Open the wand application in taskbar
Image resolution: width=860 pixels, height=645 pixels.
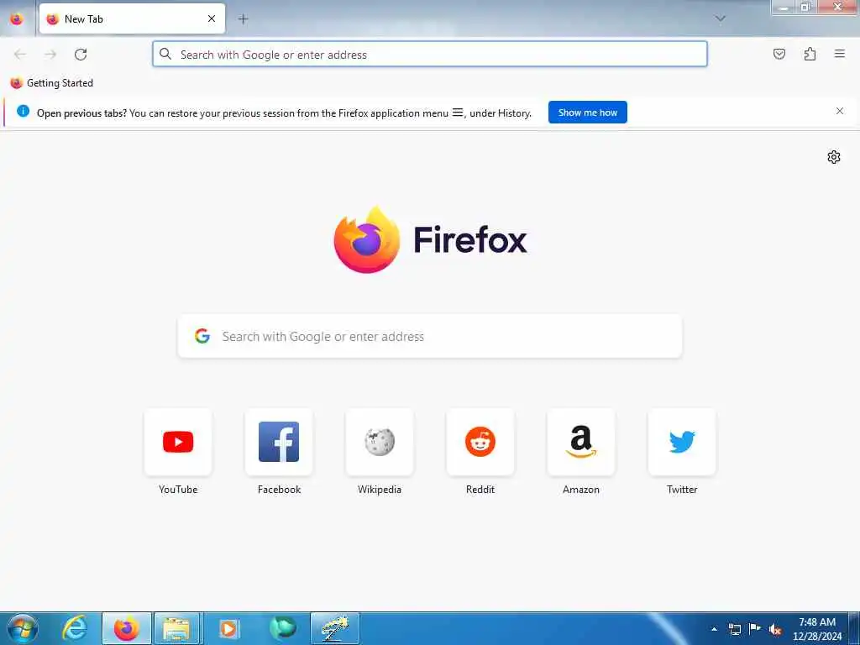[x=334, y=628]
